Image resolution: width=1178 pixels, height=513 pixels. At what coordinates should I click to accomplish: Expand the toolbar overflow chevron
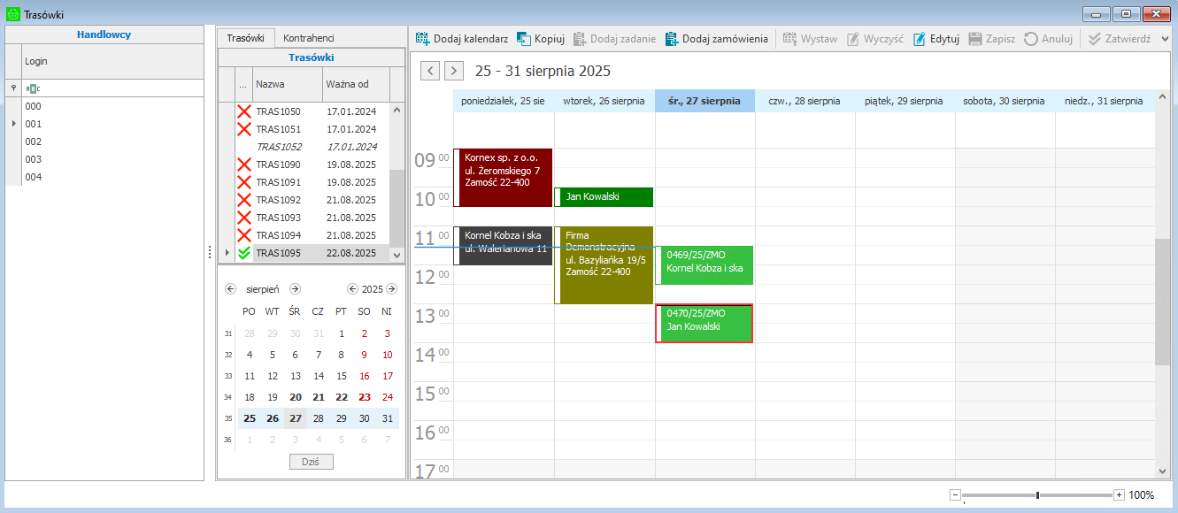(1165, 39)
